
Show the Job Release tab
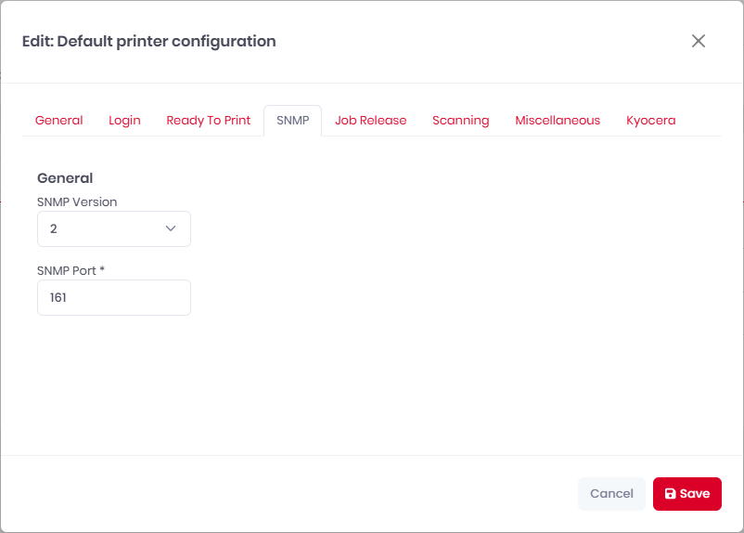pos(370,121)
